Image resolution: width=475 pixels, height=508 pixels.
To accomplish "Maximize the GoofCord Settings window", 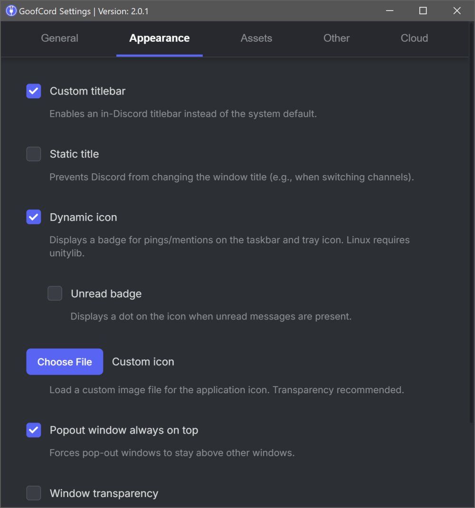I will click(x=423, y=11).
